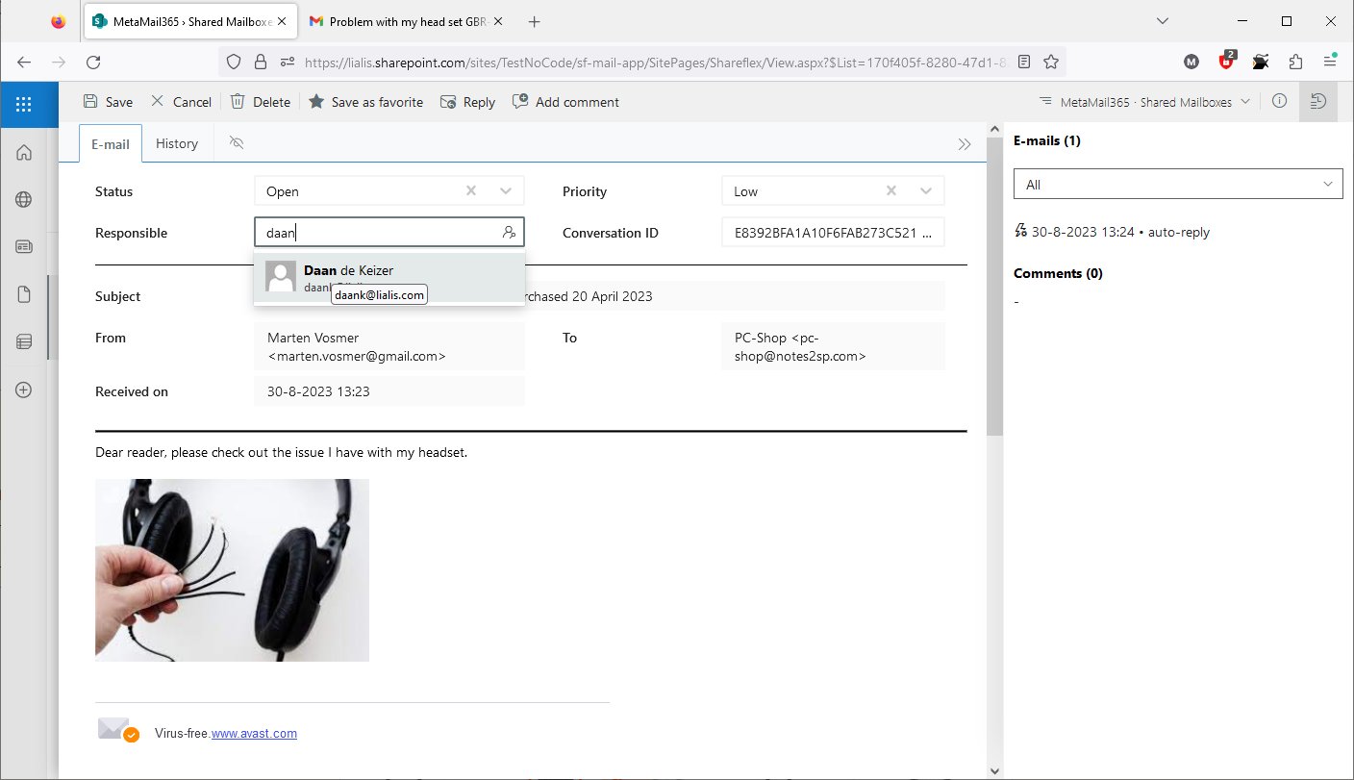Viewport: 1354px width, 780px height.
Task: Open the SharePoint app launcher waffle
Action: click(24, 103)
